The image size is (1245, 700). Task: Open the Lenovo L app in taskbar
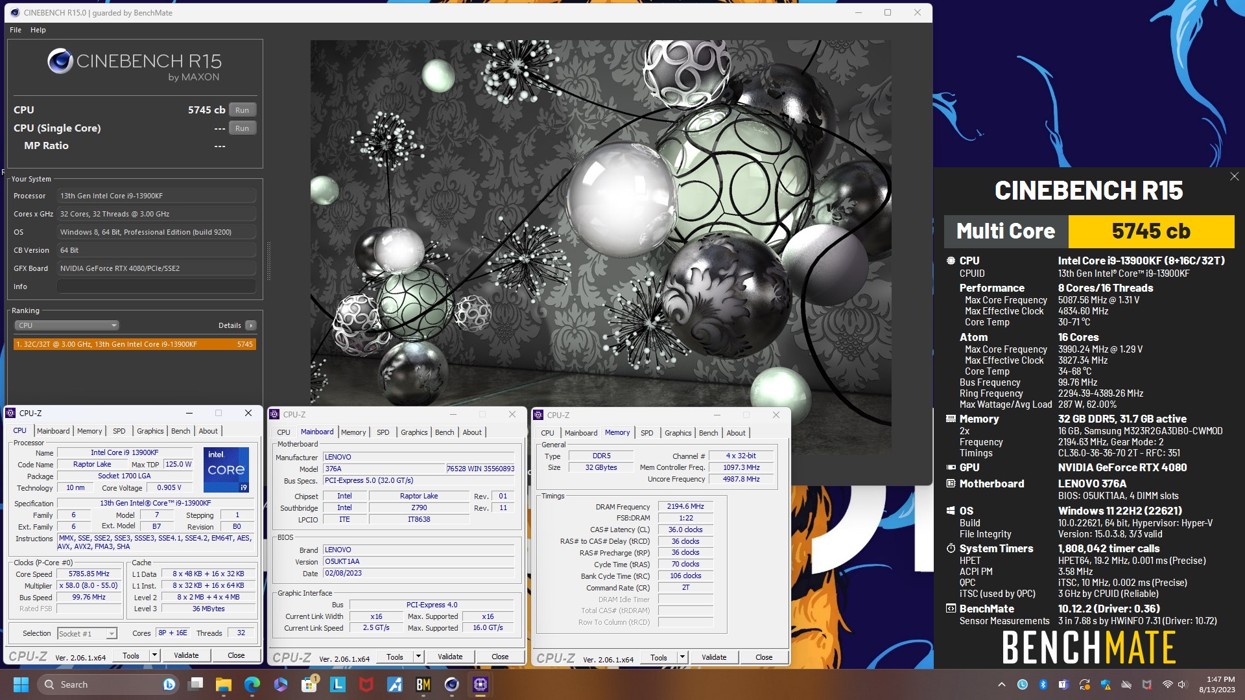pos(338,684)
